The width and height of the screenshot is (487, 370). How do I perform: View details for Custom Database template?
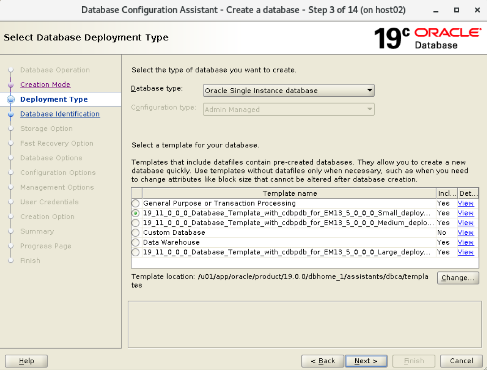point(465,232)
